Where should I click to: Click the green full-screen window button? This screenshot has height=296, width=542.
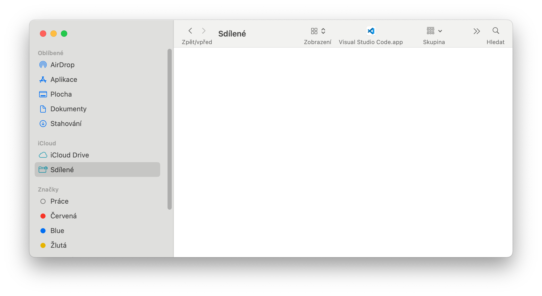(64, 34)
